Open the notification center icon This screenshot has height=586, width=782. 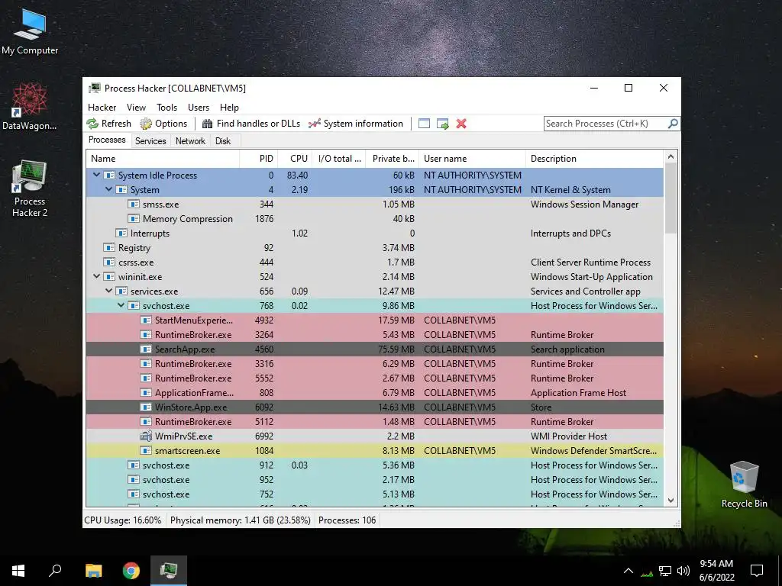coord(757,571)
